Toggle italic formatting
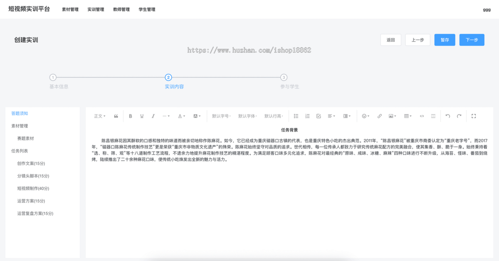 pyautogui.click(x=153, y=116)
